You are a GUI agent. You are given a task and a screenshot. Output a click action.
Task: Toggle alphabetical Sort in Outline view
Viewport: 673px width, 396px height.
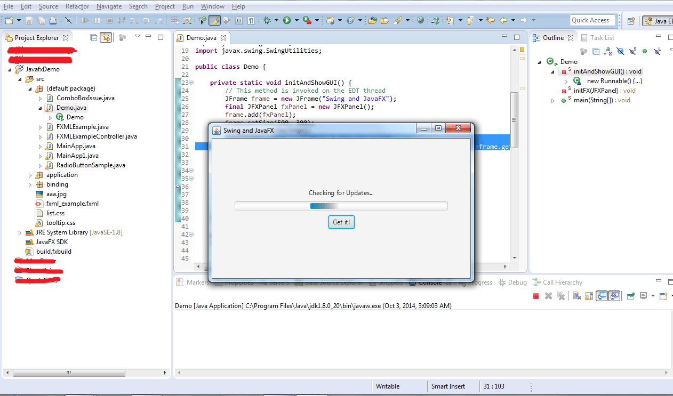(608, 51)
